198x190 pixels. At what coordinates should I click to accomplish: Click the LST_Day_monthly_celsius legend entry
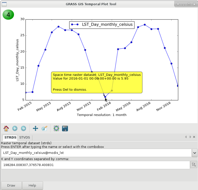pyautogui.click(x=102, y=25)
